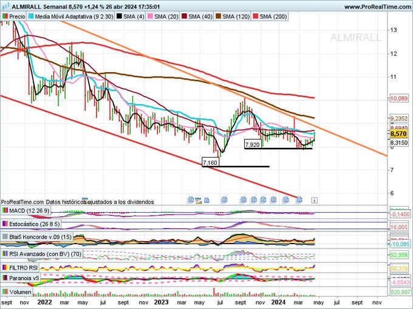
Task: Click the 8,3150 price axis tag
Action: click(399, 142)
